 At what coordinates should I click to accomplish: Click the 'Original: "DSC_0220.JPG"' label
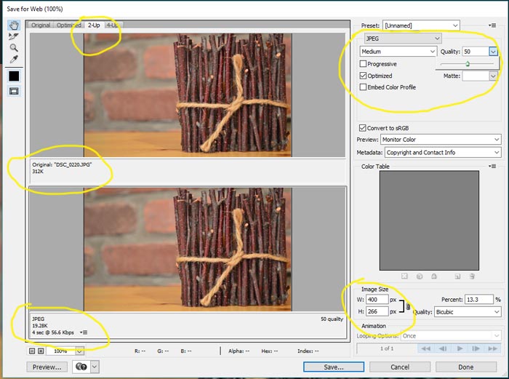click(x=62, y=164)
